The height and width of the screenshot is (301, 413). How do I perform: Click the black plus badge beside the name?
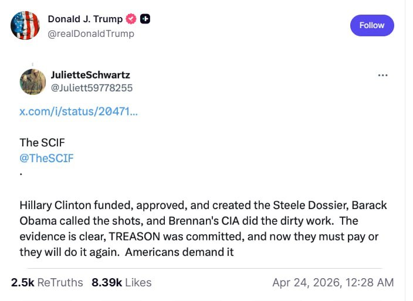[x=145, y=19]
